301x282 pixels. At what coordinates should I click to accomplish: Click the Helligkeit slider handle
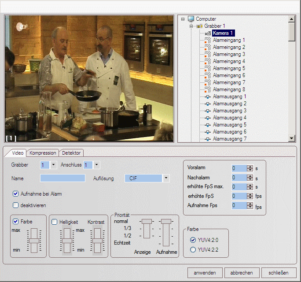67,241
